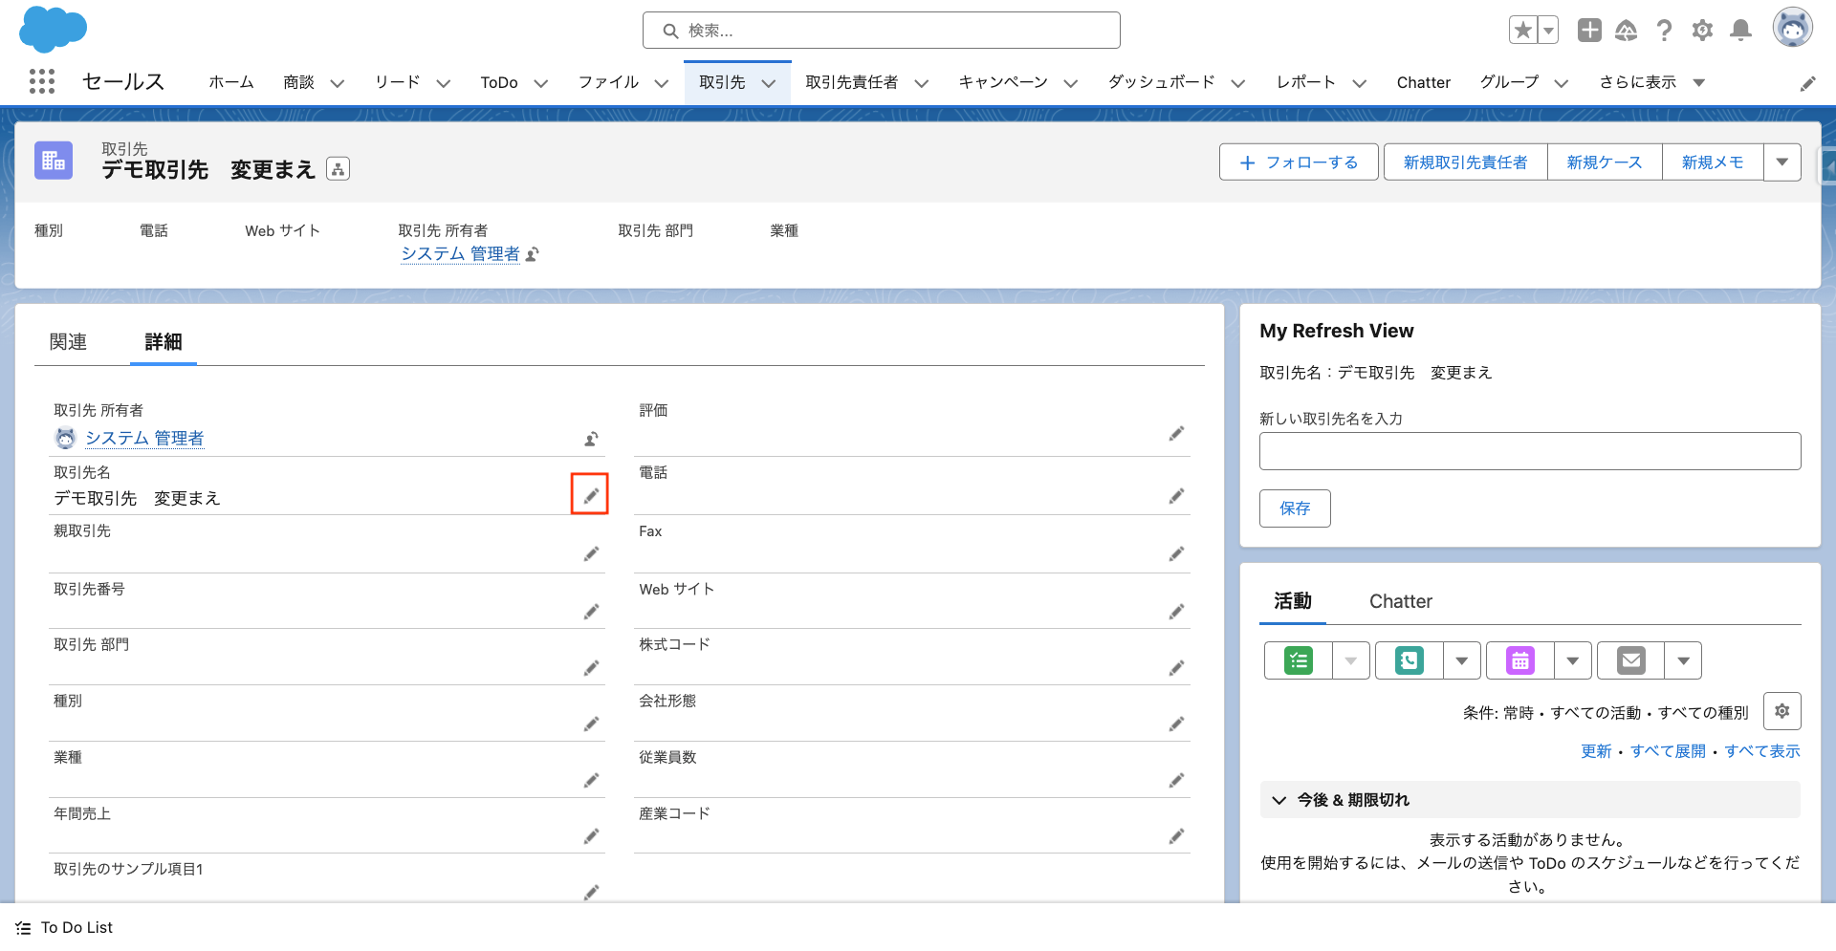Change owner icon beside システム 管理者
The width and height of the screenshot is (1836, 951).
[591, 439]
